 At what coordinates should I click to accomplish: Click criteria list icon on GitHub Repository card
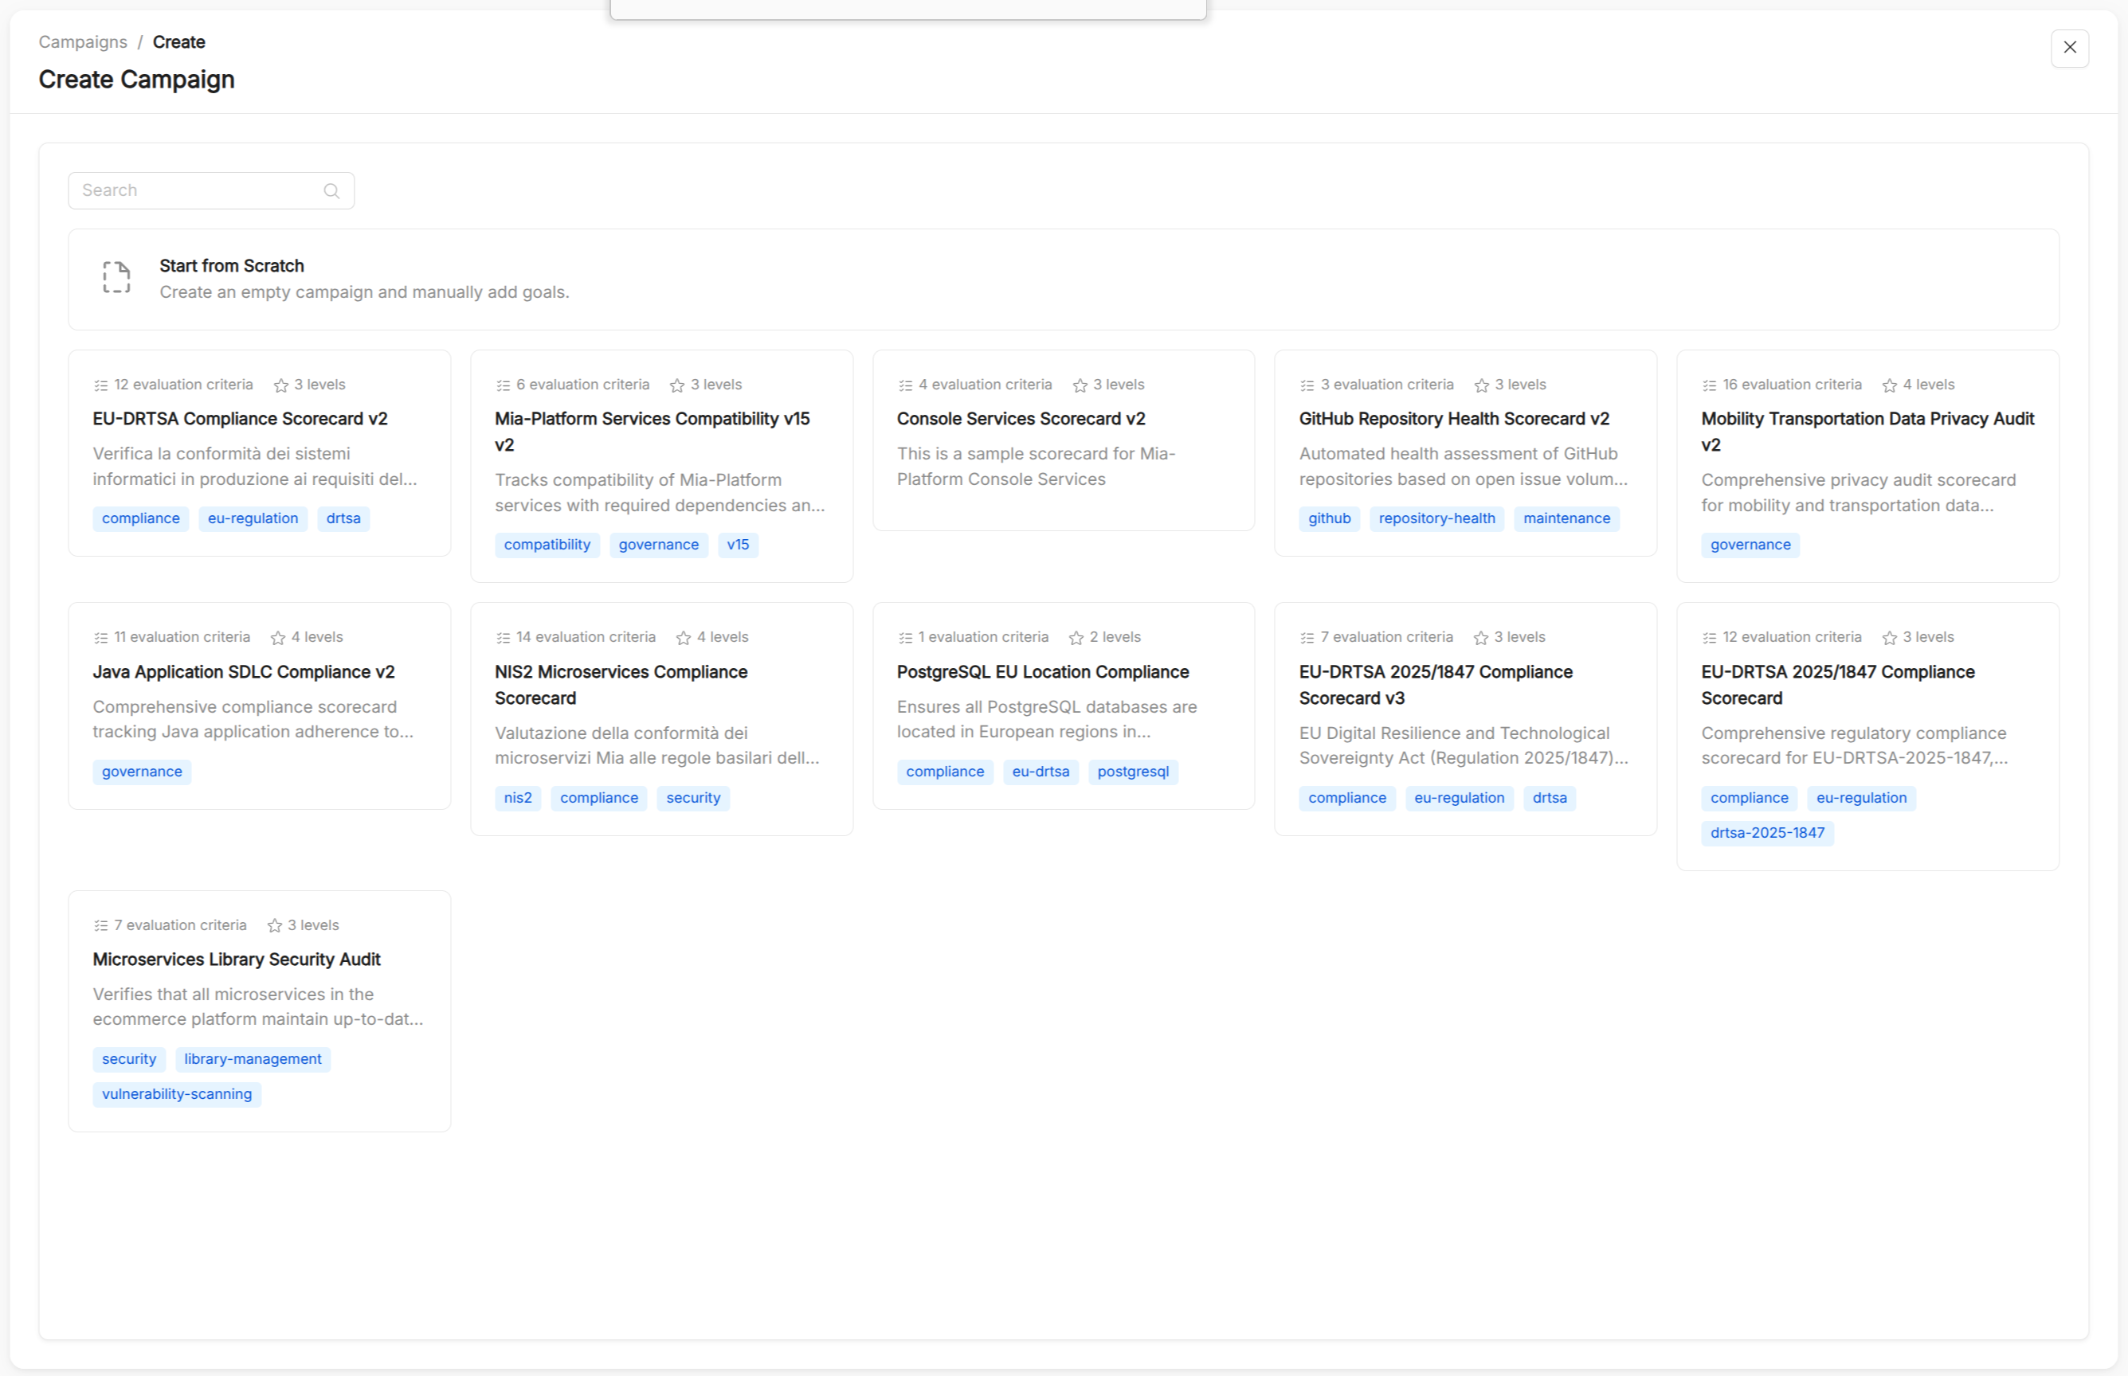coord(1307,385)
